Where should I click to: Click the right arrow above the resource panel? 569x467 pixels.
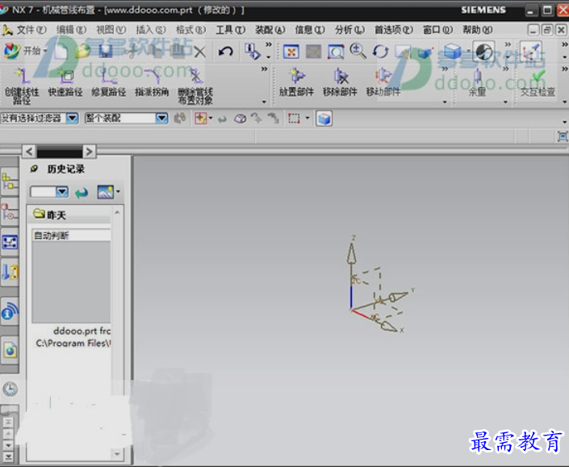[90, 151]
